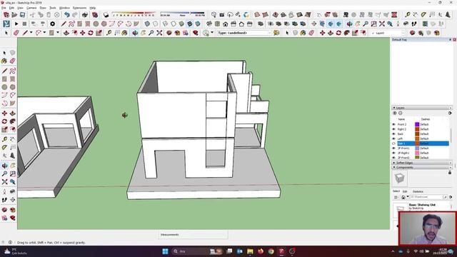Screen dimensions: 457x257
Task: Select the Rotate tool in the third toolbar row
Action: 91,33
